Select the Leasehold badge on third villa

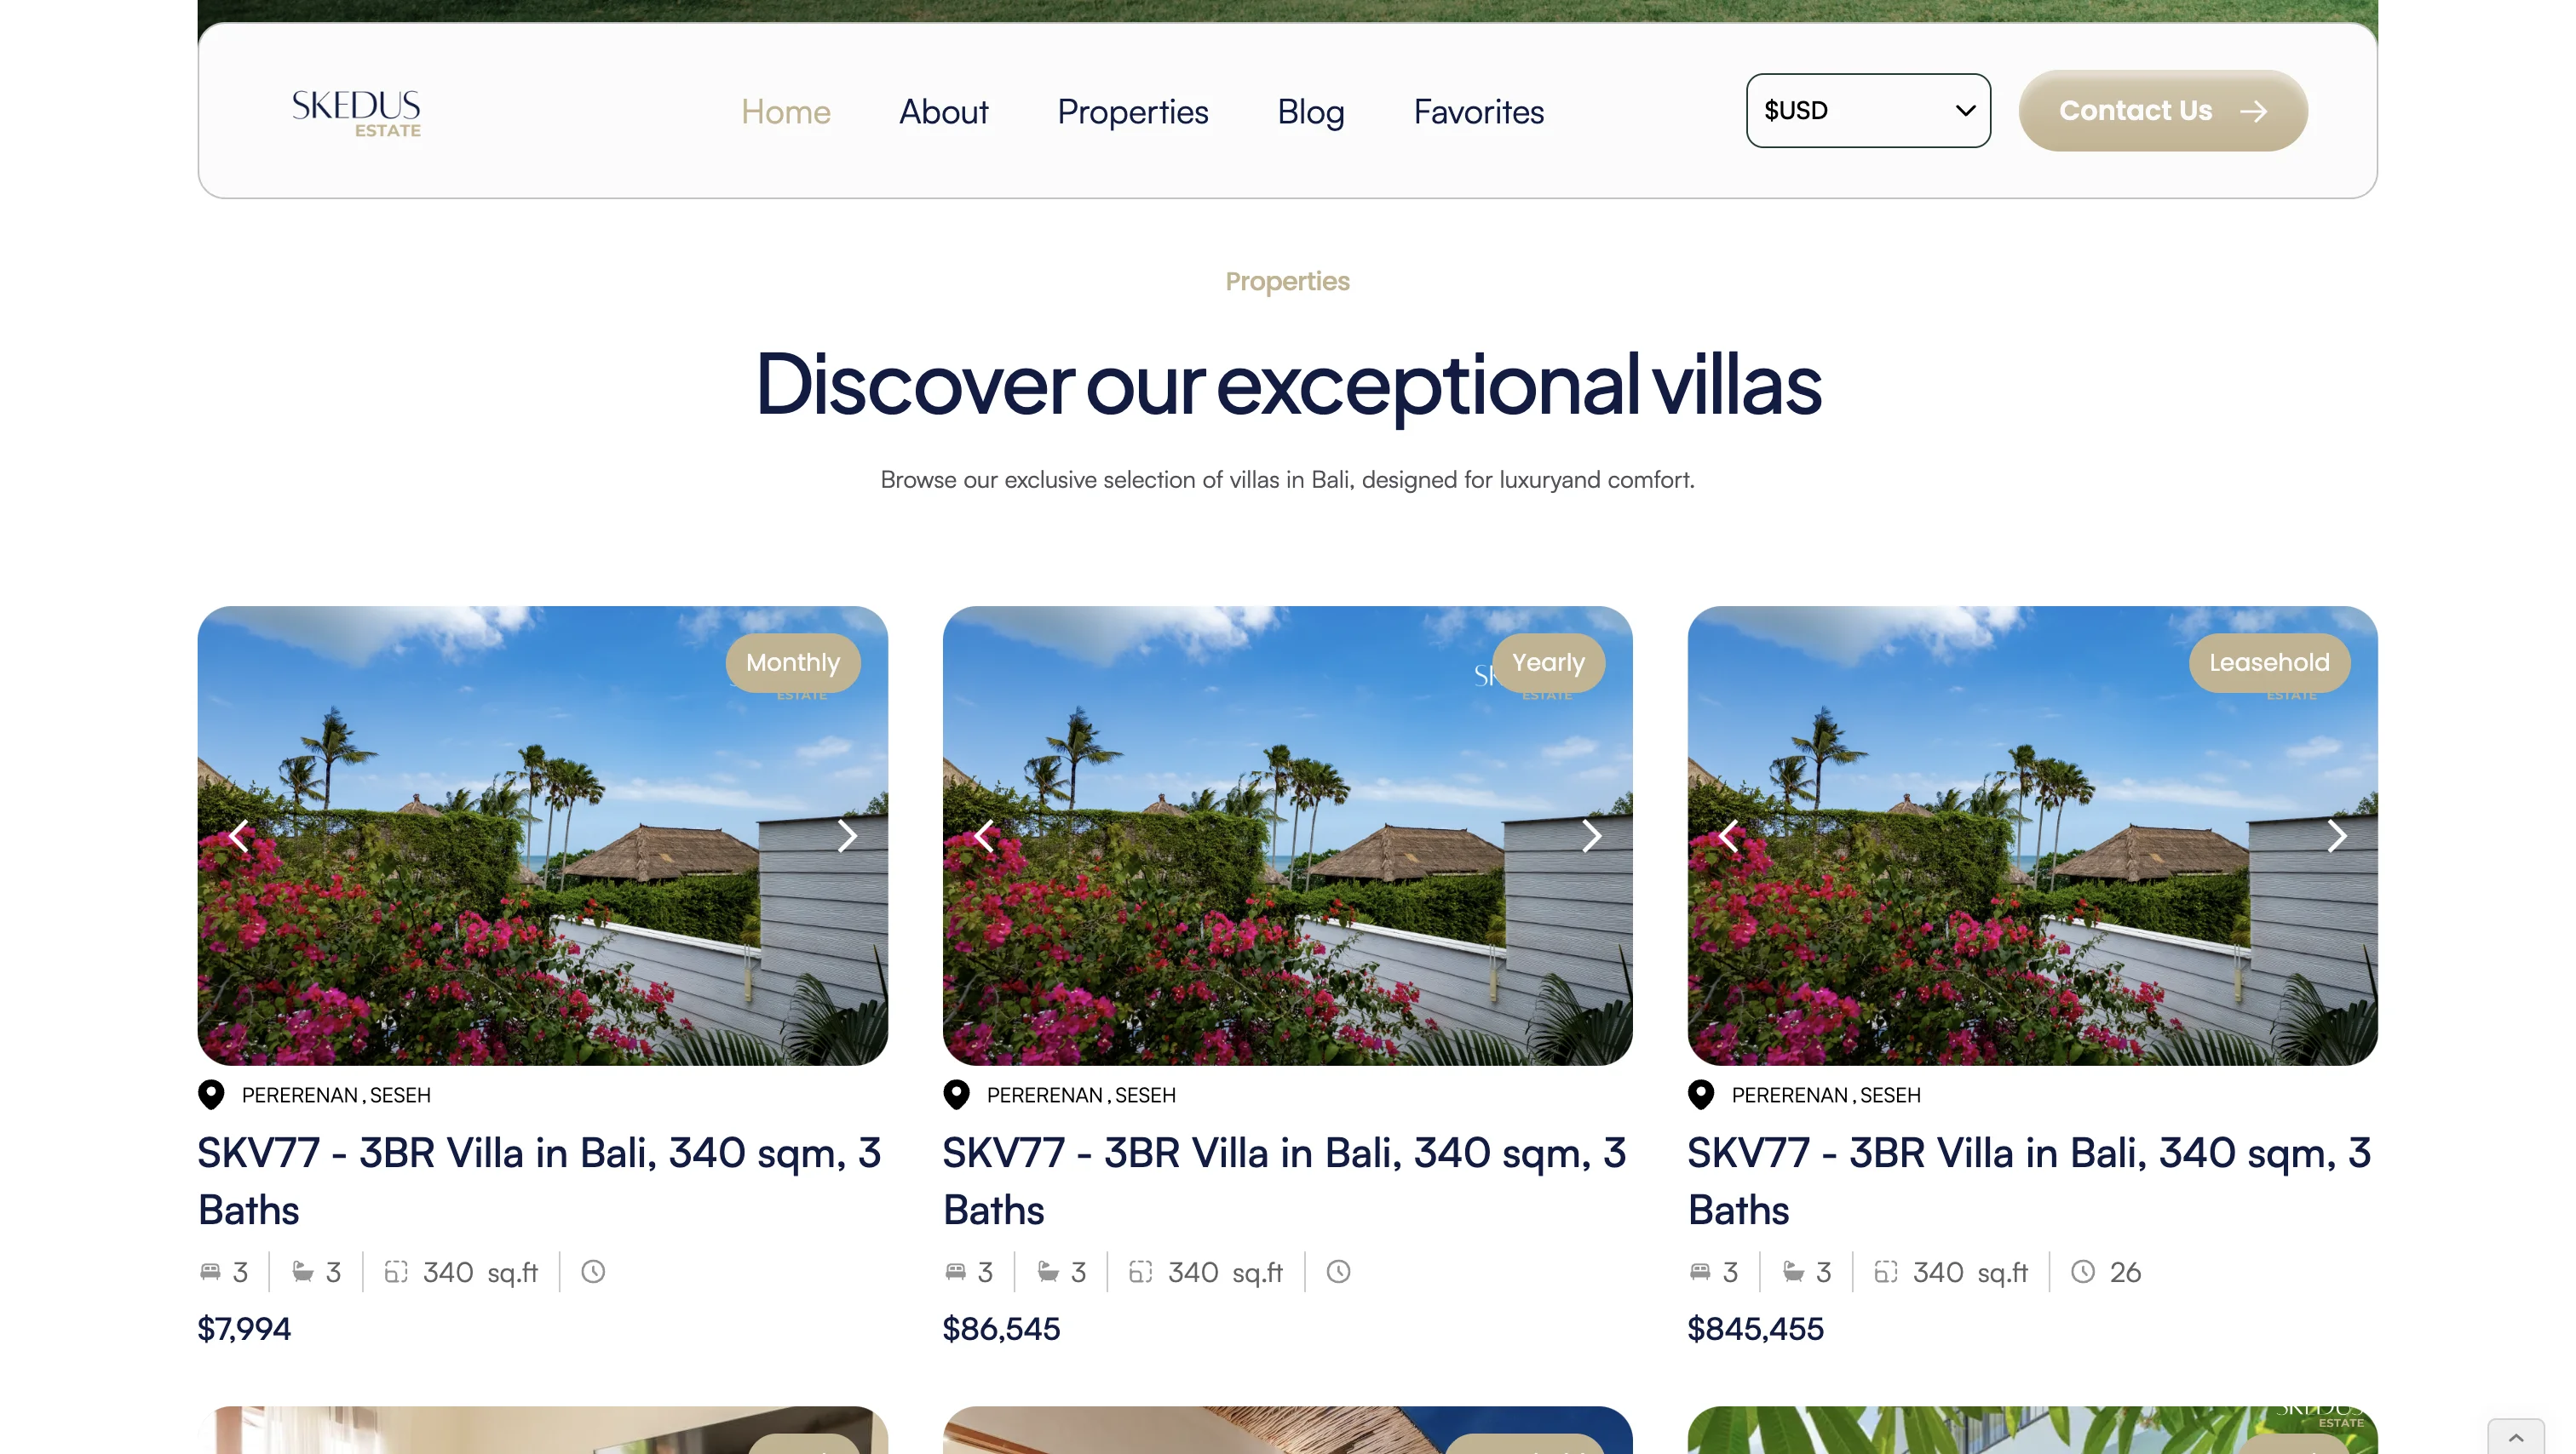tap(2269, 662)
